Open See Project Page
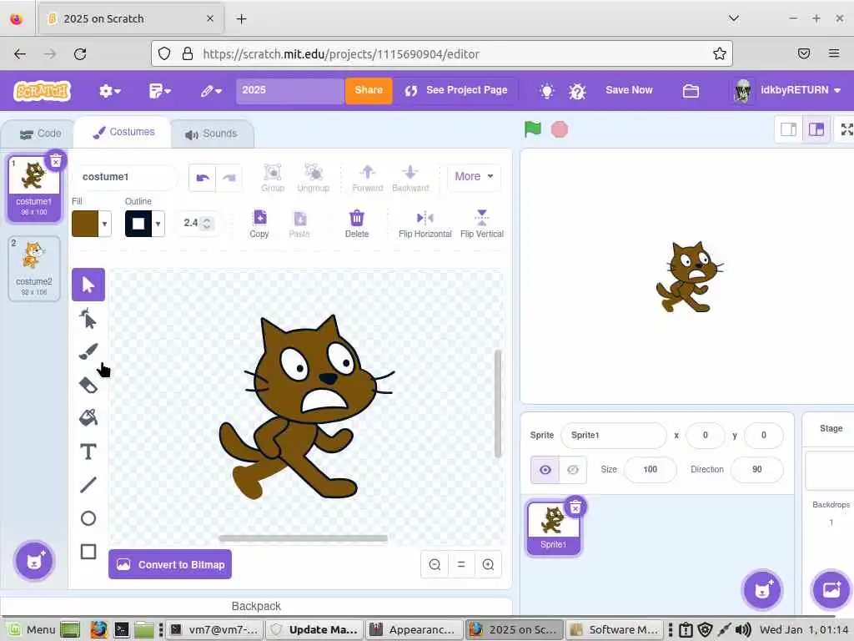The height and width of the screenshot is (641, 854). (x=456, y=90)
